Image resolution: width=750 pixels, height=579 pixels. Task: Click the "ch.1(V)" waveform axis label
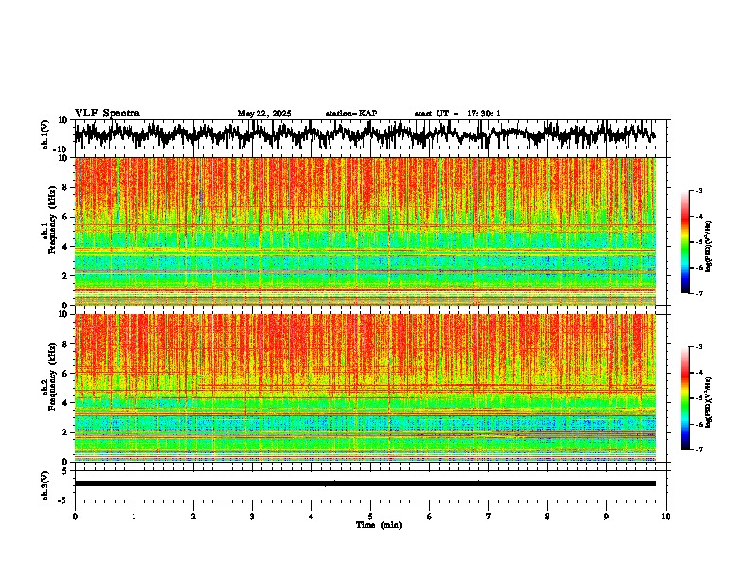tap(45, 134)
